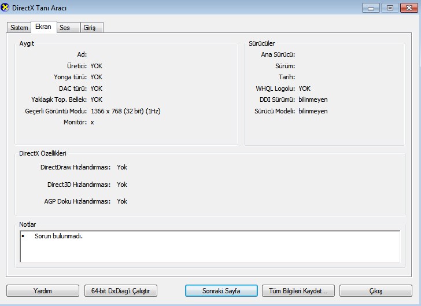Viewport: 421px width, 306px height.
Task: Click the Yaklaşık Top. Bellek value YOK
Action: coord(96,99)
